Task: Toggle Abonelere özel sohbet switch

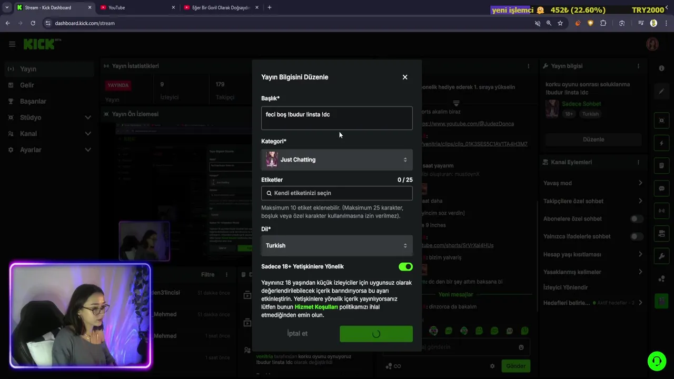Action: click(x=637, y=219)
